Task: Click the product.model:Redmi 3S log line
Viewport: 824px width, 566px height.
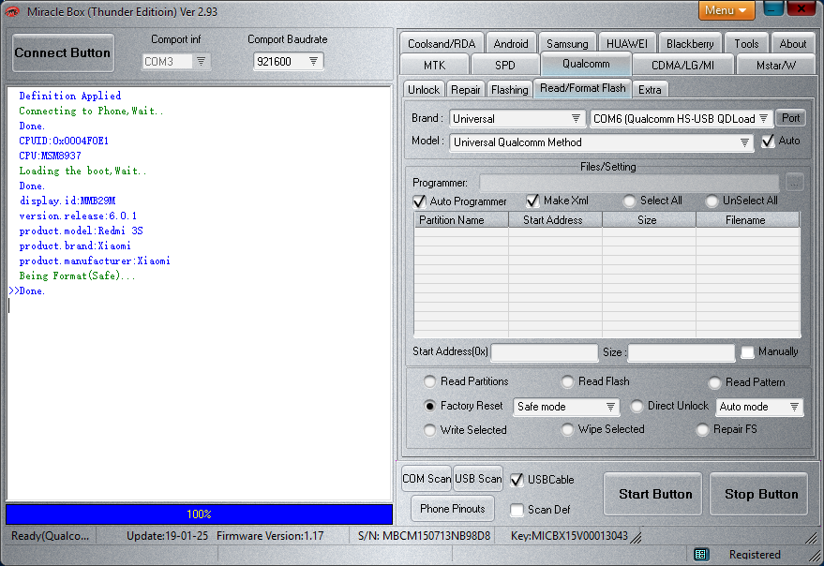Action: coord(81,231)
